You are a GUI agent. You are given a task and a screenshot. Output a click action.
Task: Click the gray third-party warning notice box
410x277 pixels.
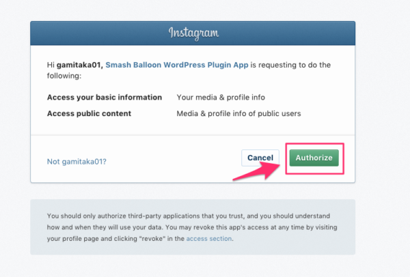click(x=193, y=227)
